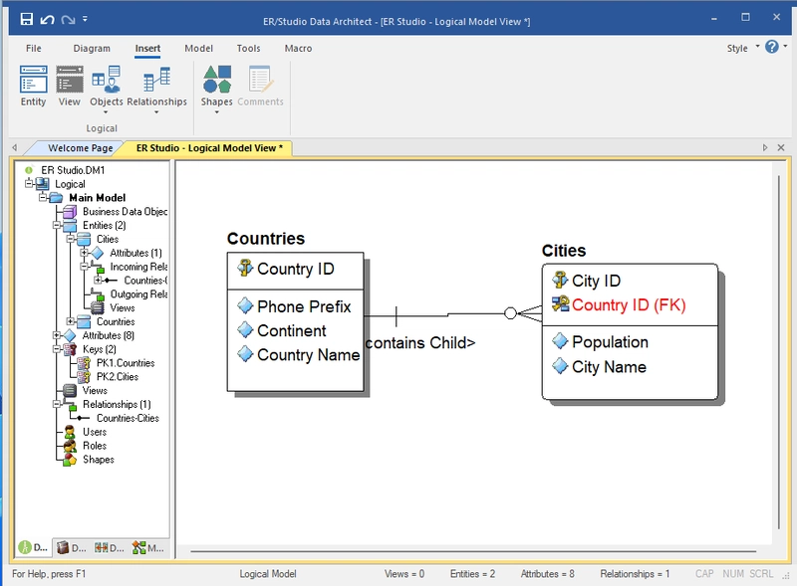Expand the Objects dropdown arrow
This screenshot has height=586, width=797.
(107, 111)
